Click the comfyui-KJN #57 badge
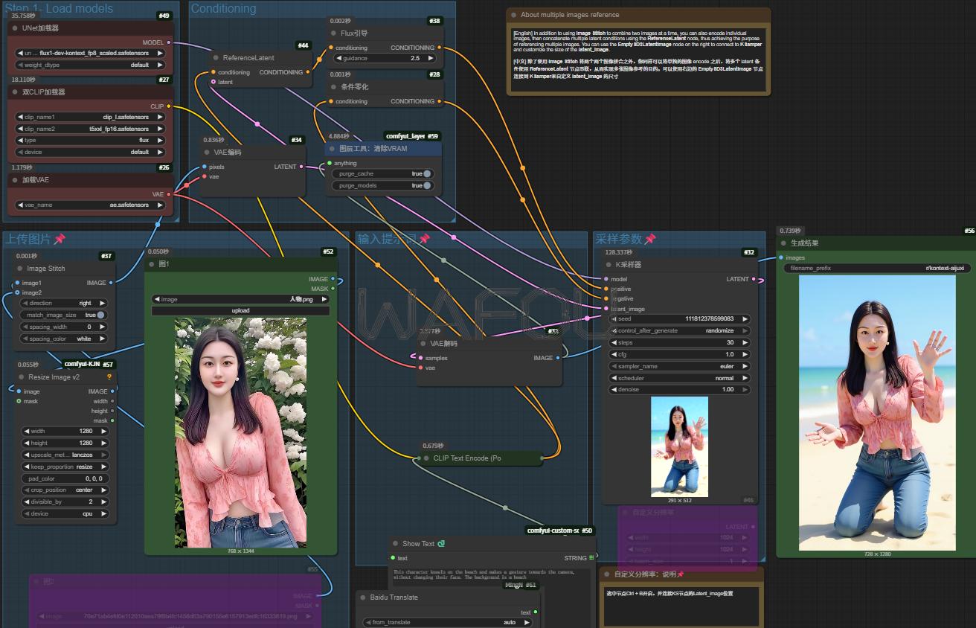976x628 pixels. coord(89,364)
